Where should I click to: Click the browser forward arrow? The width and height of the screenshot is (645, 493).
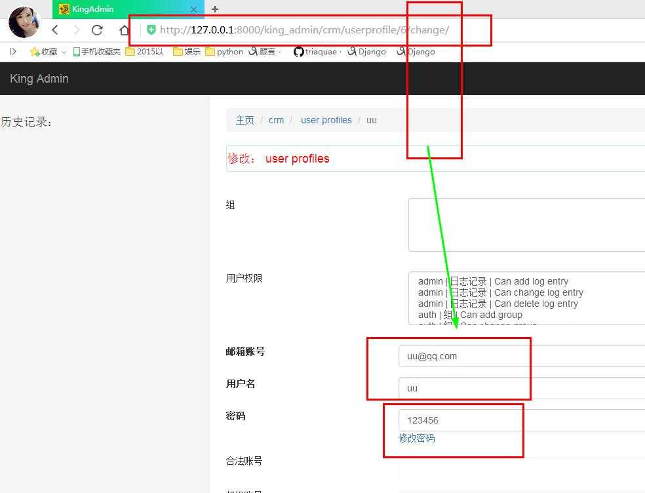(x=77, y=30)
